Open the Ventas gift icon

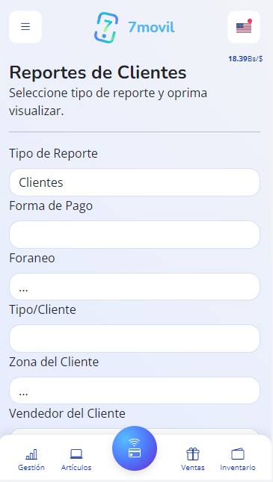click(x=193, y=454)
